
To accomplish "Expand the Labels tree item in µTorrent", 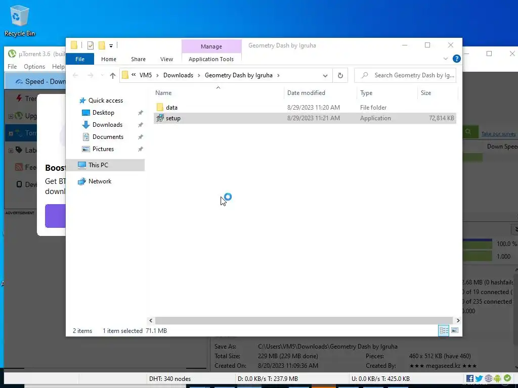I will 11,151.
